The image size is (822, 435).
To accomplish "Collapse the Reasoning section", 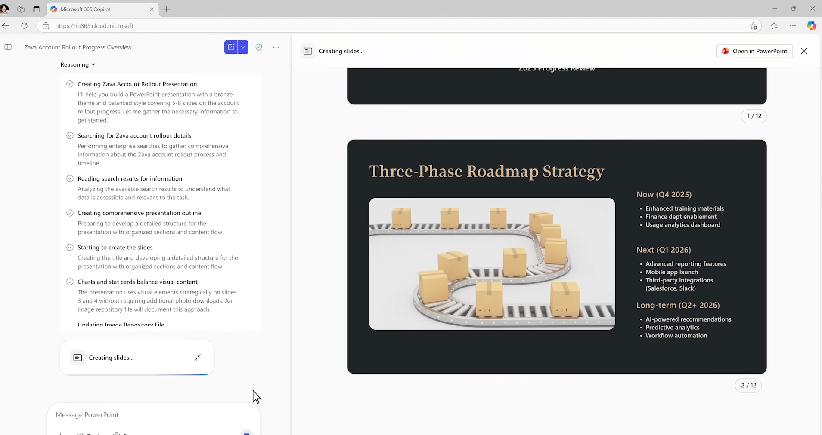I will coord(78,65).
